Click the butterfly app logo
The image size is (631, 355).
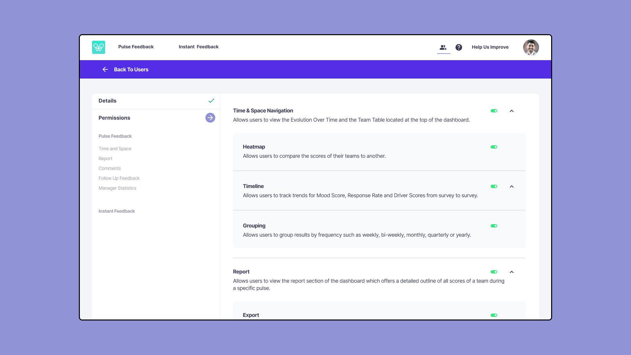[98, 47]
